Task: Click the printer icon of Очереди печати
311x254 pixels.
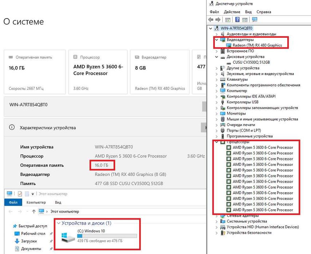Action: tap(223, 125)
